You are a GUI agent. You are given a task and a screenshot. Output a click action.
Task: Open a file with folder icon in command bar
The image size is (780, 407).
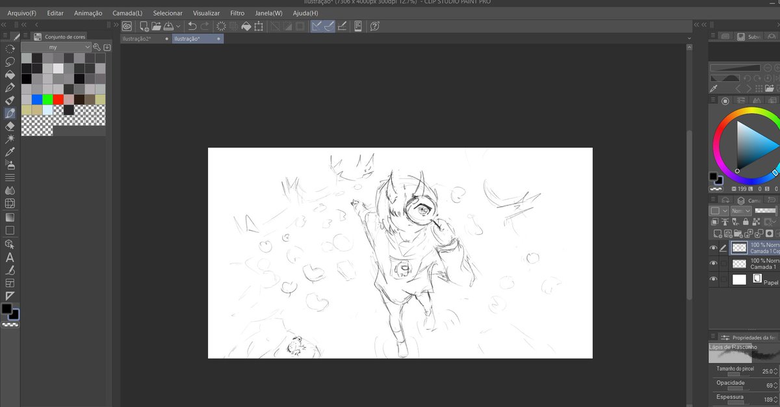point(156,26)
